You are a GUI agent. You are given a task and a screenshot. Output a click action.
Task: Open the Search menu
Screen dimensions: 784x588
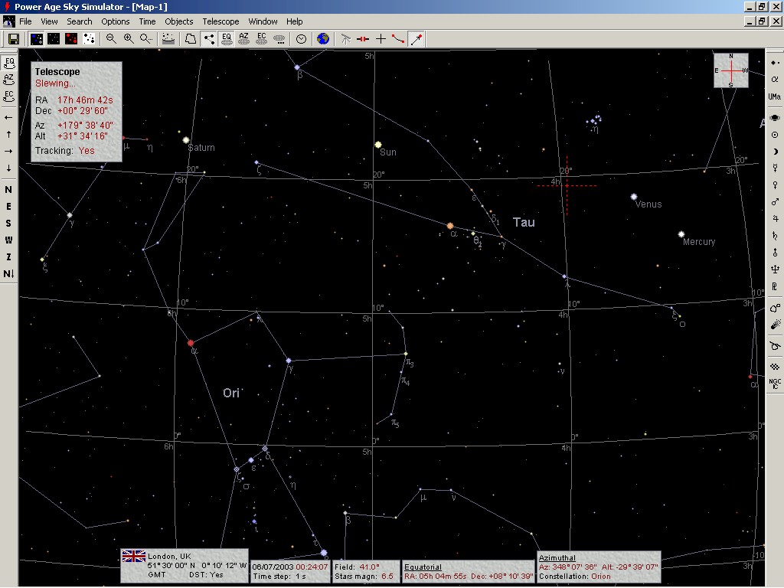click(80, 21)
